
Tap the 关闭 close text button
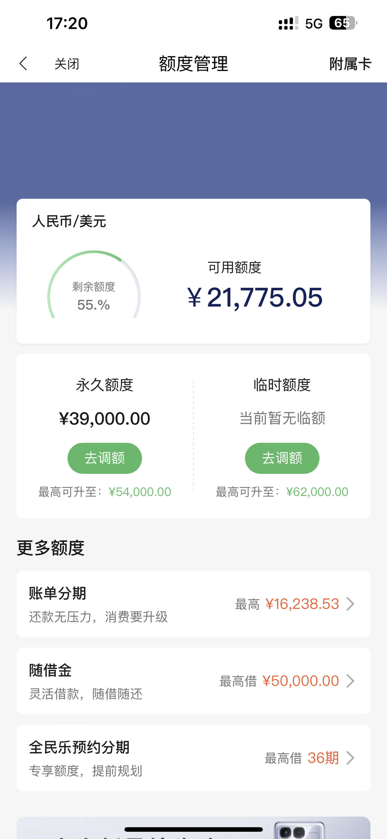(x=67, y=64)
